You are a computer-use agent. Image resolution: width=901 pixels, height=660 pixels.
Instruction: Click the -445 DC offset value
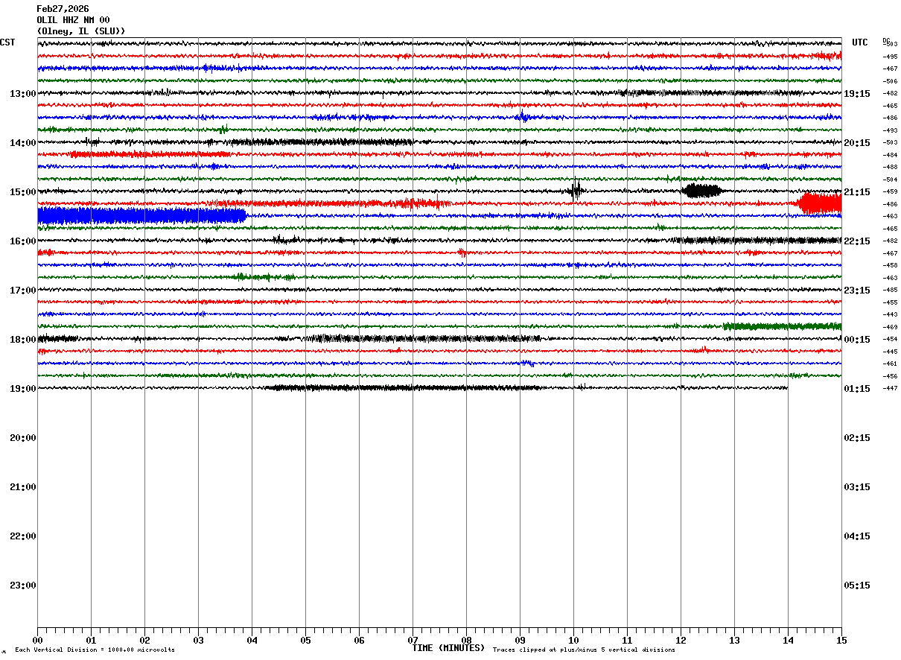(890, 352)
